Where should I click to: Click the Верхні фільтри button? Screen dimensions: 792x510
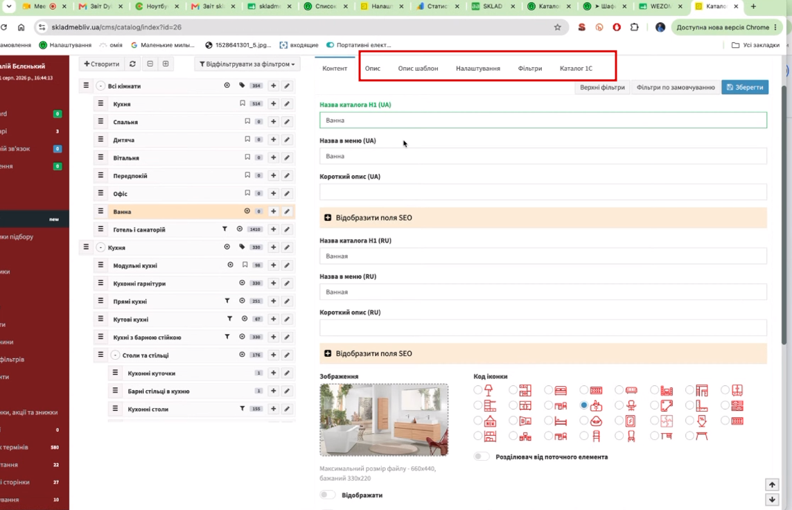pyautogui.click(x=602, y=87)
